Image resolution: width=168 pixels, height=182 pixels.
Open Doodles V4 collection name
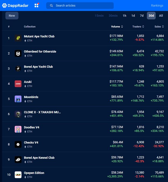[x=32, y=127]
